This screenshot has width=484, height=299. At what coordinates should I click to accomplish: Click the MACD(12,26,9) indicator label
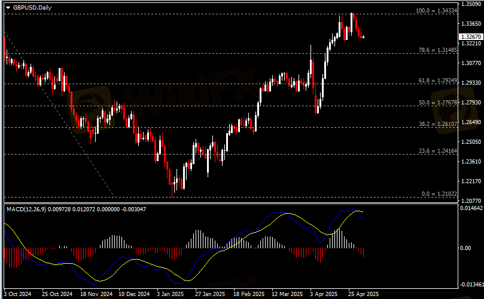pyautogui.click(x=26, y=209)
